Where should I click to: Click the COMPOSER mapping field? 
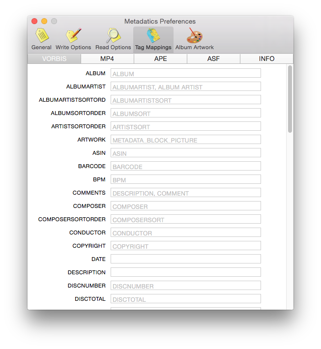pos(186,206)
